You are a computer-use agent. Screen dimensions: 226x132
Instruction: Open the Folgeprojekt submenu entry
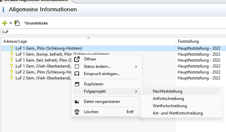[107, 91]
